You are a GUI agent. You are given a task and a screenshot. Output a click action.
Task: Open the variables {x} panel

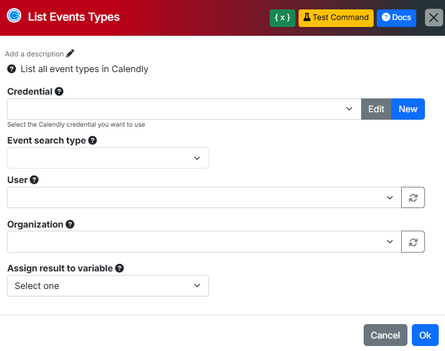[x=282, y=18]
